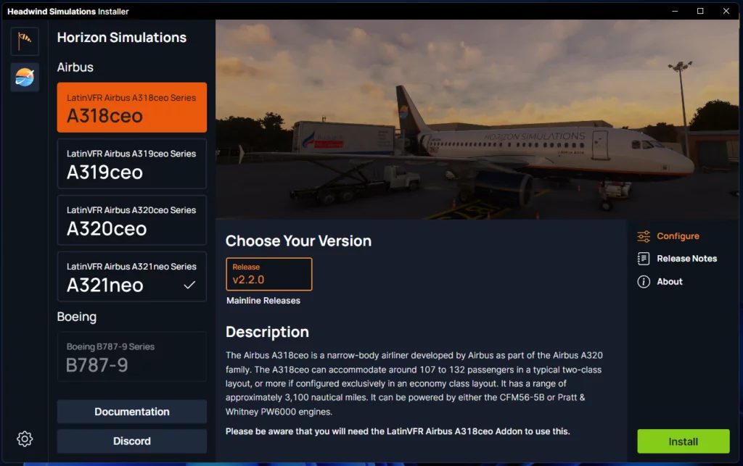The width and height of the screenshot is (743, 466).
Task: Click the About info icon
Action: [644, 282]
